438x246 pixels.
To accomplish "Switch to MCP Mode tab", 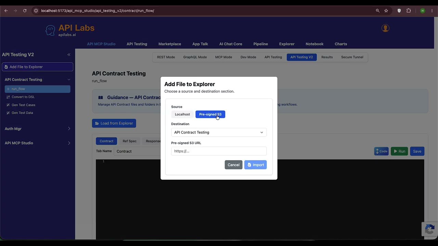I will click(x=223, y=57).
